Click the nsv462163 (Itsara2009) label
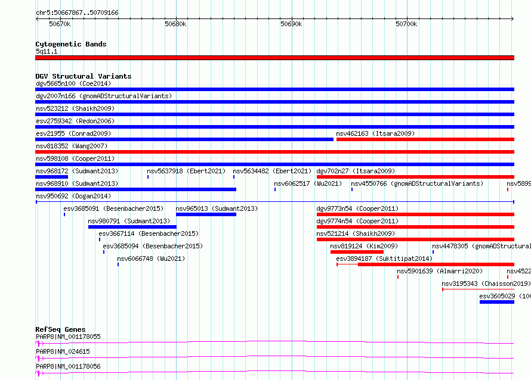This screenshot has width=531, height=380. tap(375, 133)
